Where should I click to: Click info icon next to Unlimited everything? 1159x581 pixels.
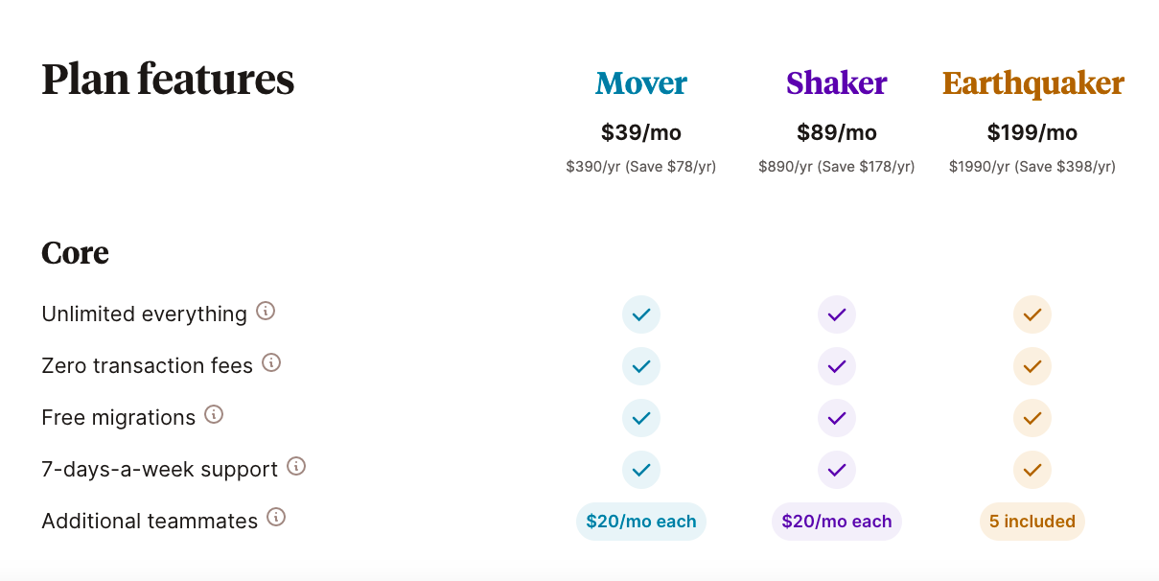[x=266, y=312]
